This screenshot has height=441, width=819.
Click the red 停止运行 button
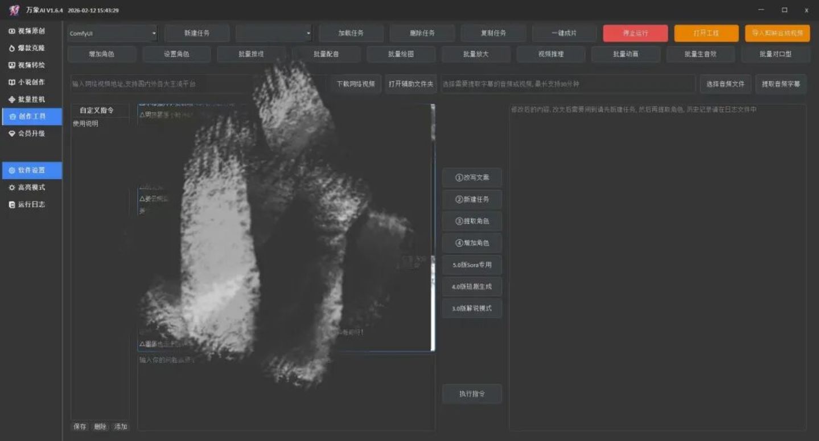pos(636,33)
